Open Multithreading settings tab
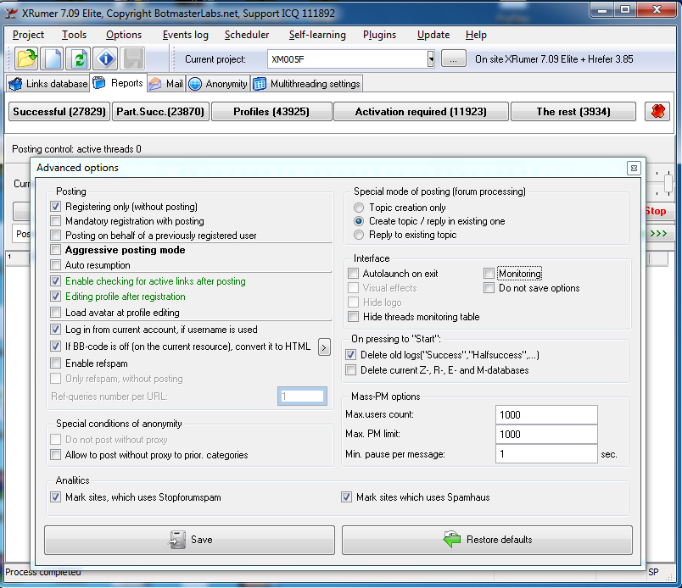This screenshot has height=588, width=682. coord(306,83)
